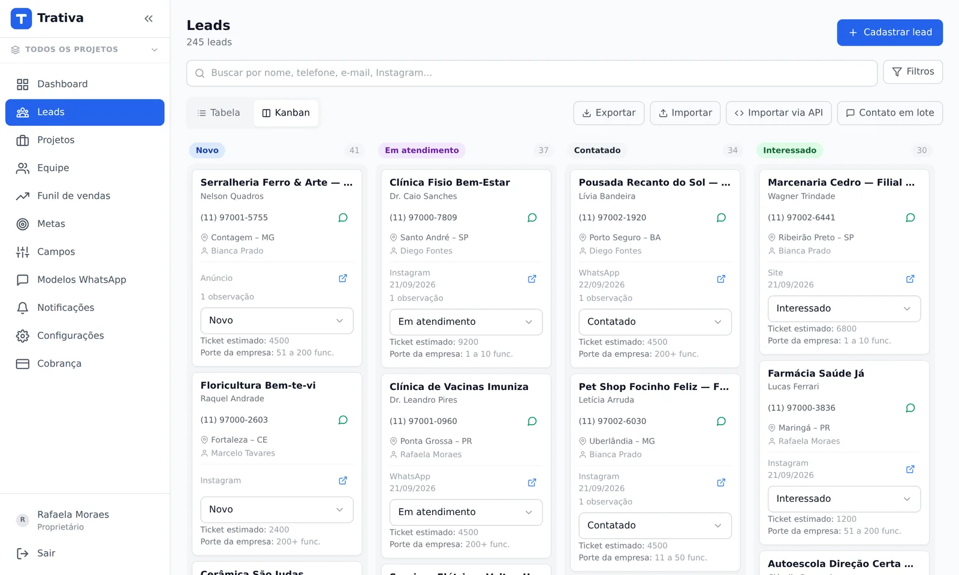Viewport: 959px width, 575px height.
Task: Focus the lead search field
Action: [532, 73]
